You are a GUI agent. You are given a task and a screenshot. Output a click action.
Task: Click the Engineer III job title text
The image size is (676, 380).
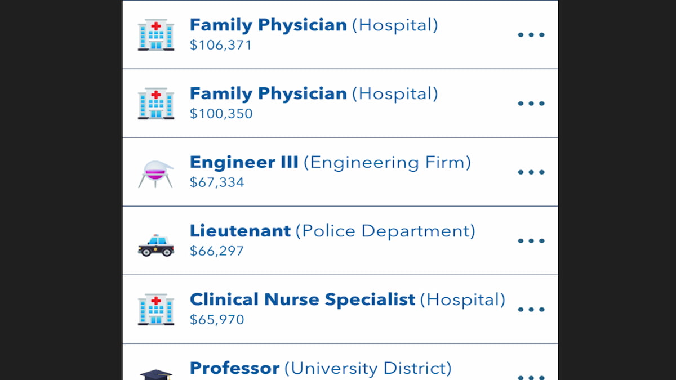(243, 162)
